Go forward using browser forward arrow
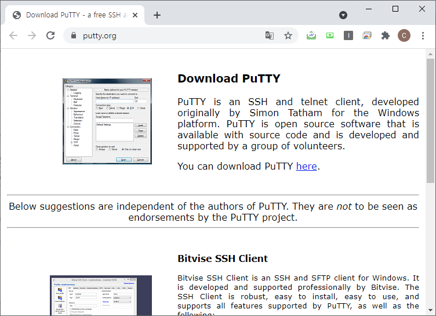Image resolution: width=436 pixels, height=316 pixels. (32, 35)
